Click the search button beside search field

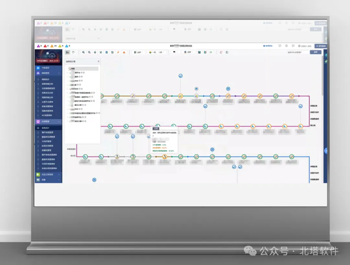pos(316,52)
